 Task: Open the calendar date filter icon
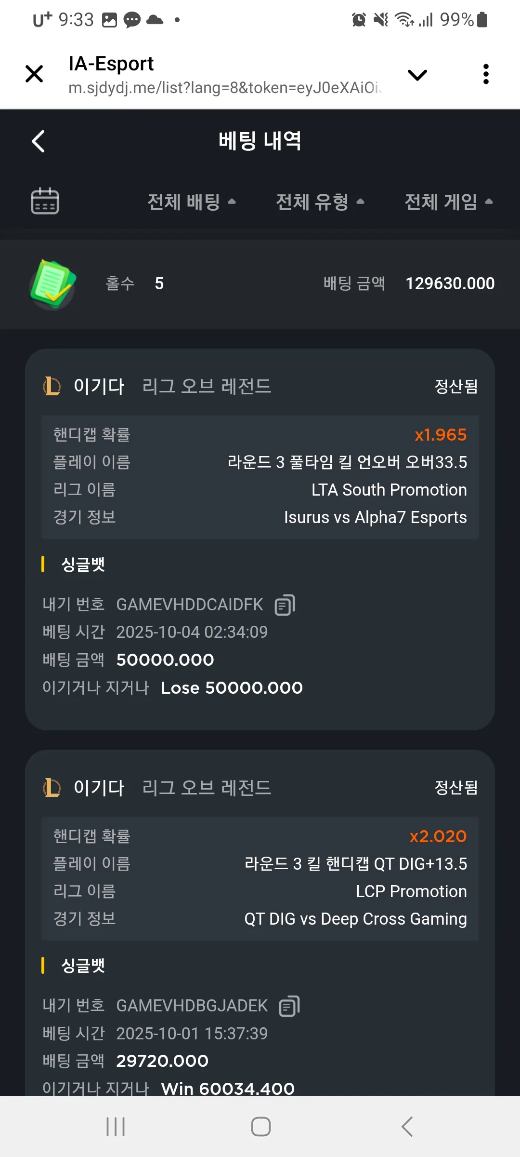pyautogui.click(x=45, y=201)
